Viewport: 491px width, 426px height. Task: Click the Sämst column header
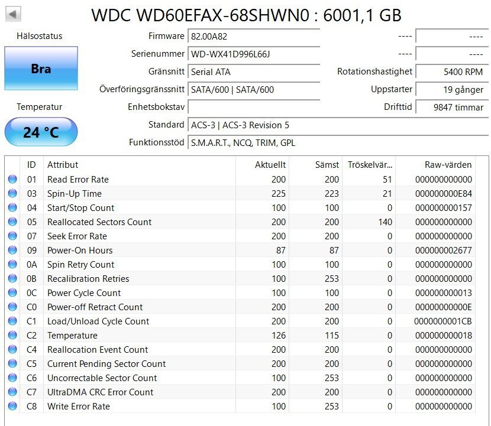pos(315,165)
